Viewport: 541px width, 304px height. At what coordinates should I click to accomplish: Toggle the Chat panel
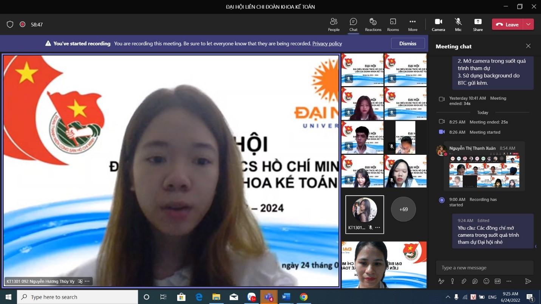(353, 25)
